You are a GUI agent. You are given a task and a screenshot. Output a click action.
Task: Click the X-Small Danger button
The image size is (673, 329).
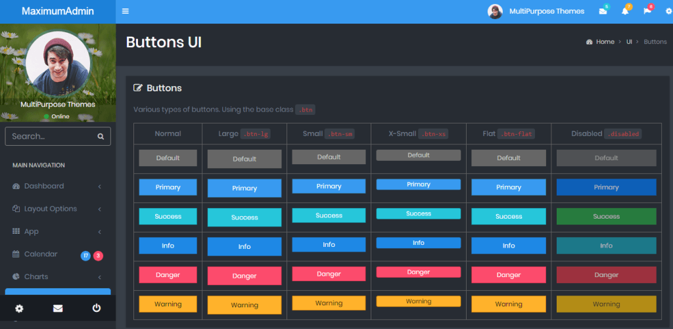[419, 272]
